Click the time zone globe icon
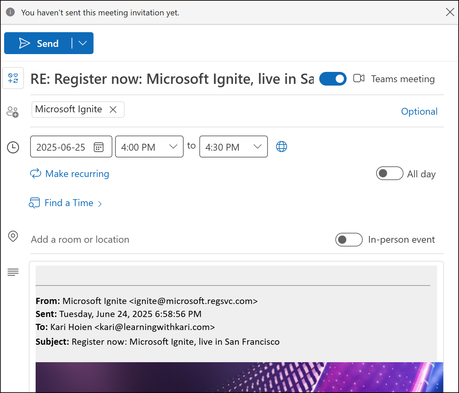This screenshot has width=459, height=393. pos(282,147)
